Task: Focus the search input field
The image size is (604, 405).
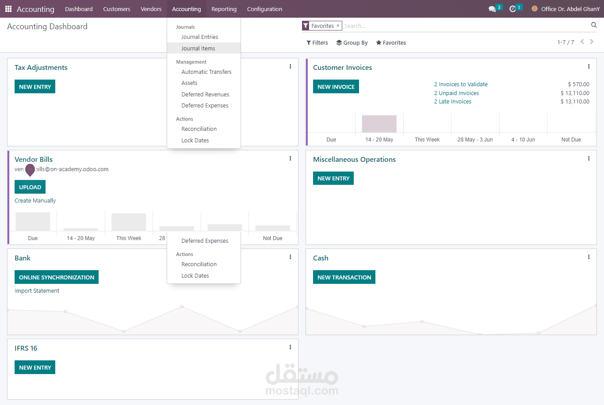Action: coord(464,26)
